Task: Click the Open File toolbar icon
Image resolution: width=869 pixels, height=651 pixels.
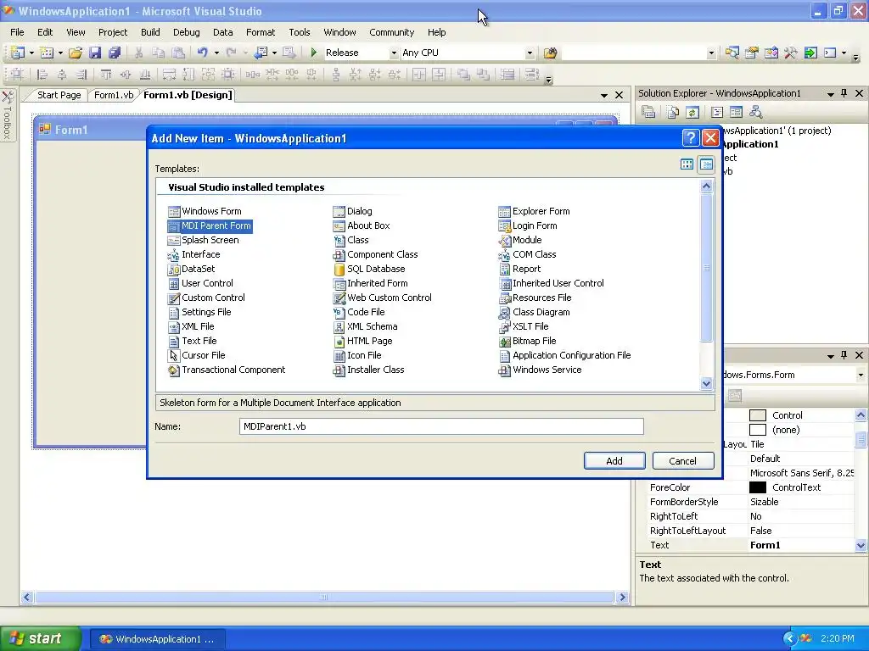Action: [76, 53]
